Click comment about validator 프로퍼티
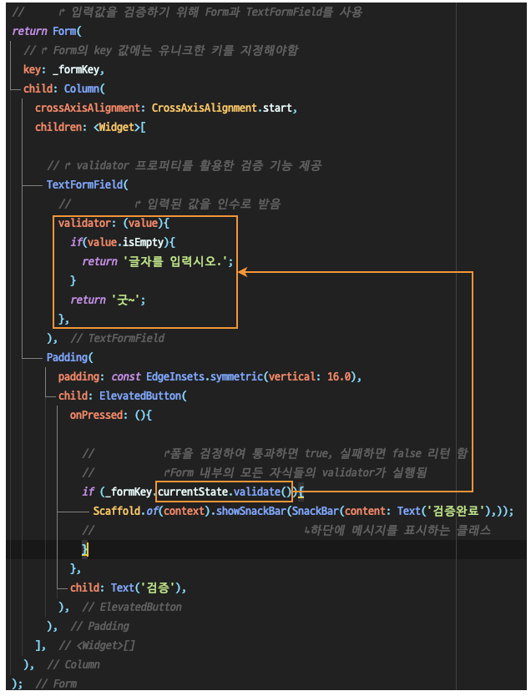 click(x=185, y=165)
